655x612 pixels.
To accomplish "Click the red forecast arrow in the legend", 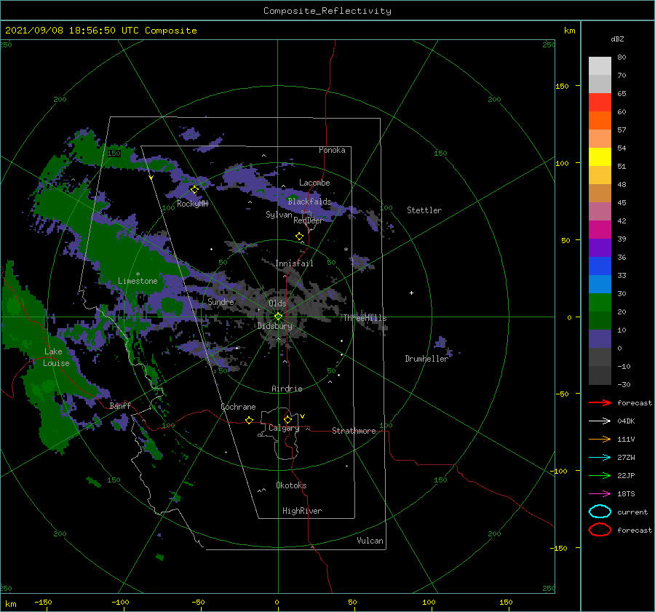I will click(600, 402).
